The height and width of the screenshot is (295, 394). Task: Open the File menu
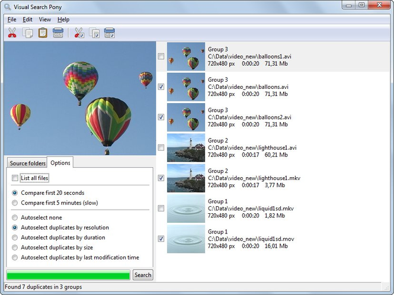[12, 20]
